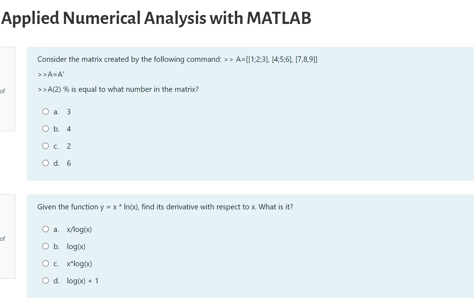Click the Applied Numerical Analysis with MATLAB heading

click(156, 18)
